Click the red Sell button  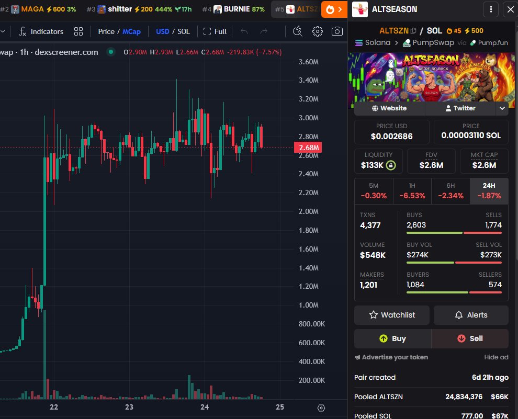[470, 338]
